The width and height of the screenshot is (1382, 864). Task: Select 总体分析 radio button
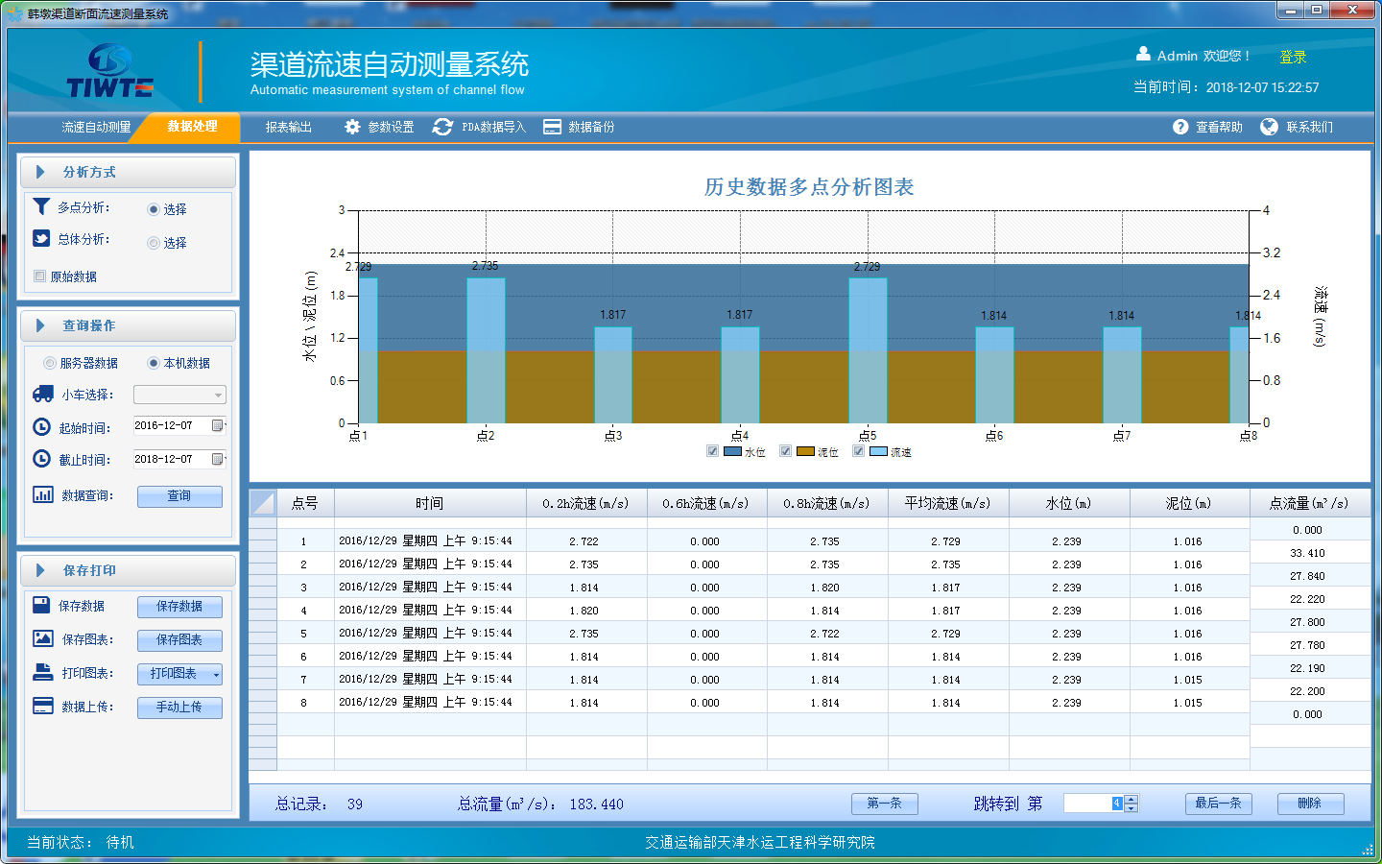click(x=154, y=243)
